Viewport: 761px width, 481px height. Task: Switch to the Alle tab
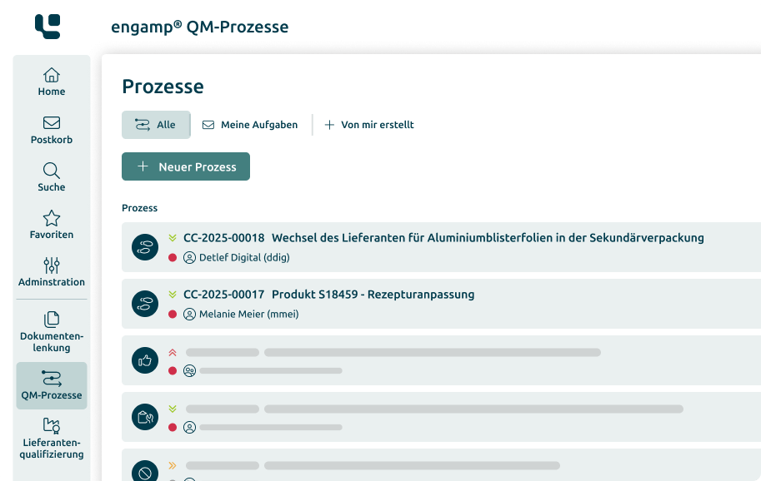click(x=156, y=125)
